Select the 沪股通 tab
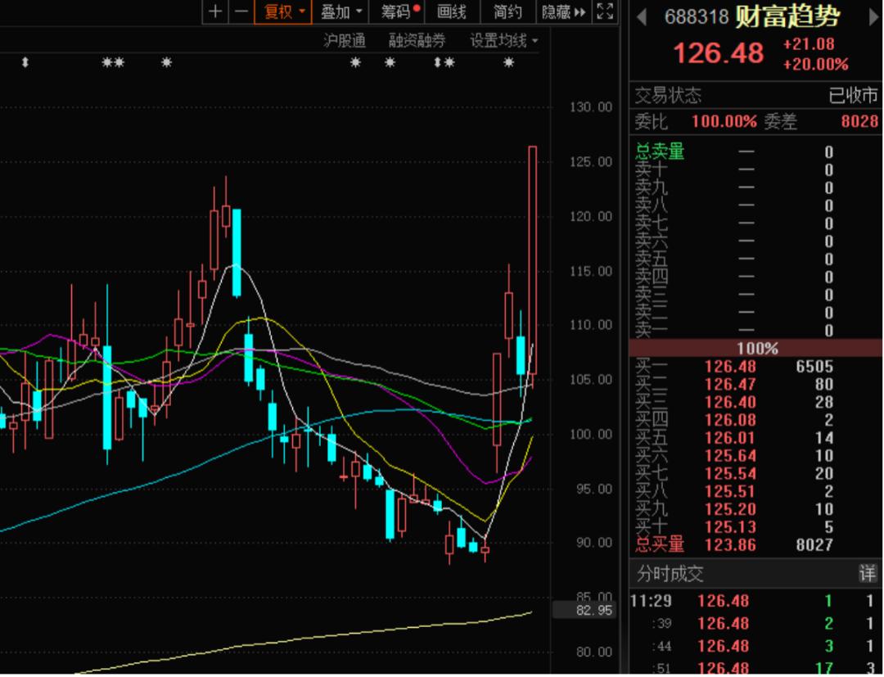The image size is (884, 677). click(345, 40)
